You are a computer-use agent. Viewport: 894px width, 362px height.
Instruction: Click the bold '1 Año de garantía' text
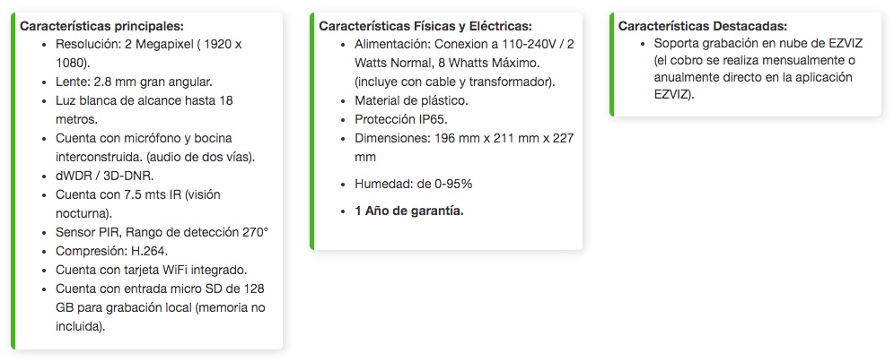(x=408, y=211)
